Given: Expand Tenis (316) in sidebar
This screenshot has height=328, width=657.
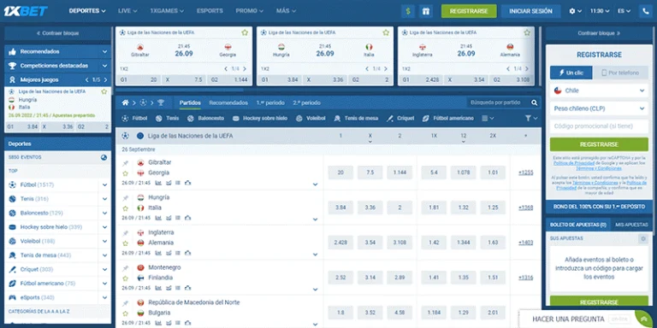Looking at the screenshot, I should coord(104,199).
